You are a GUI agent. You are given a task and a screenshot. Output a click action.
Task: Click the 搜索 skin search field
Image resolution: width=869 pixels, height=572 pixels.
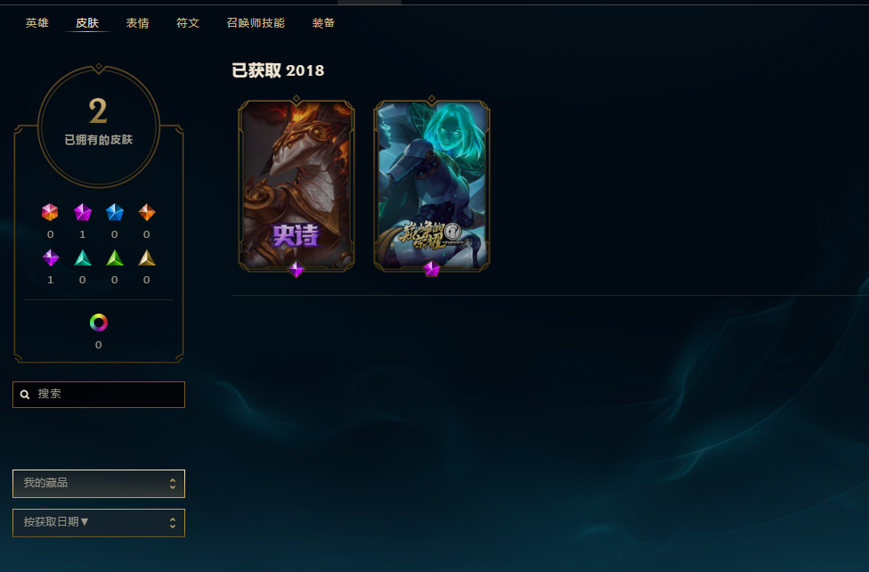[x=99, y=395]
